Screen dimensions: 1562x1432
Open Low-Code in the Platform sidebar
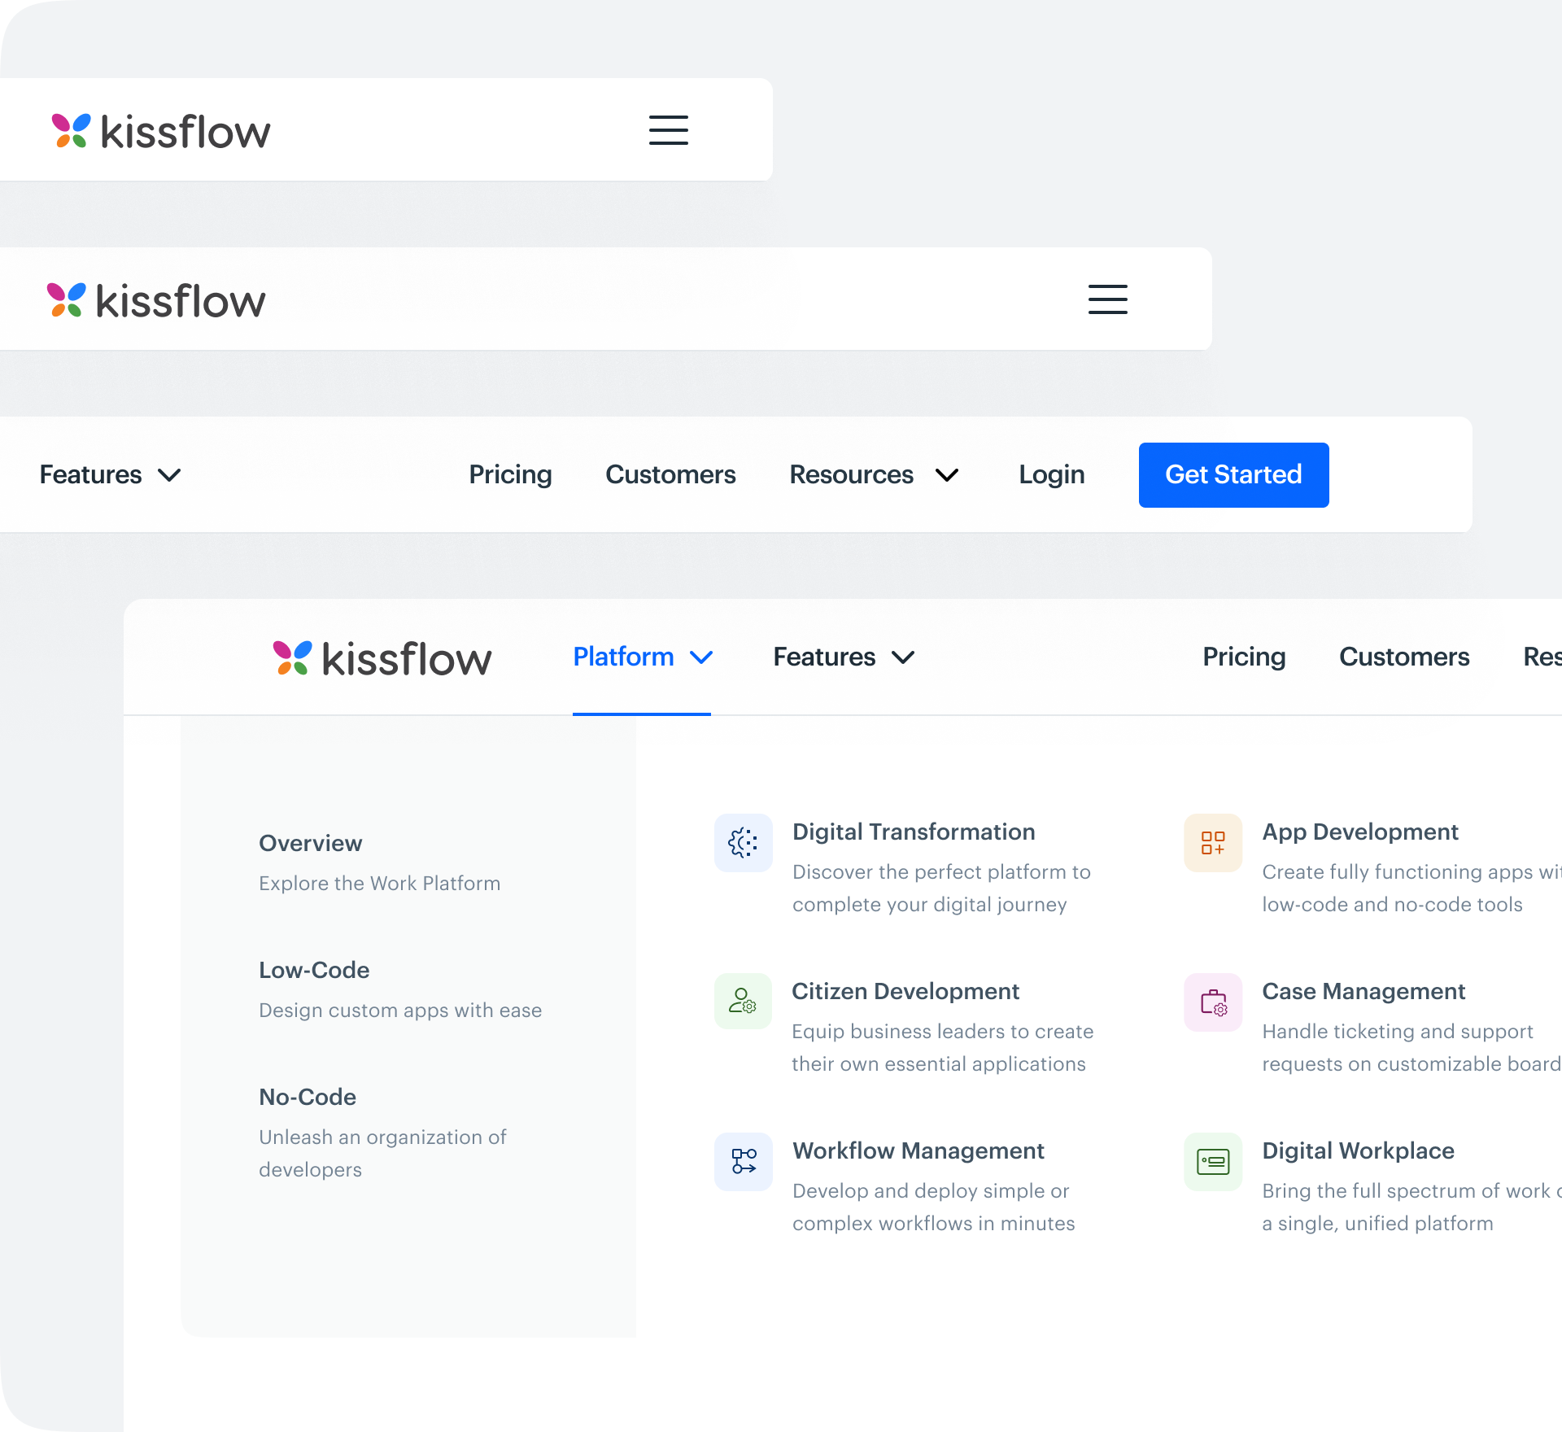coord(314,971)
